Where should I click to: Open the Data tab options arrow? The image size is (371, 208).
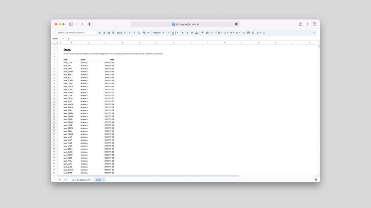[103, 180]
